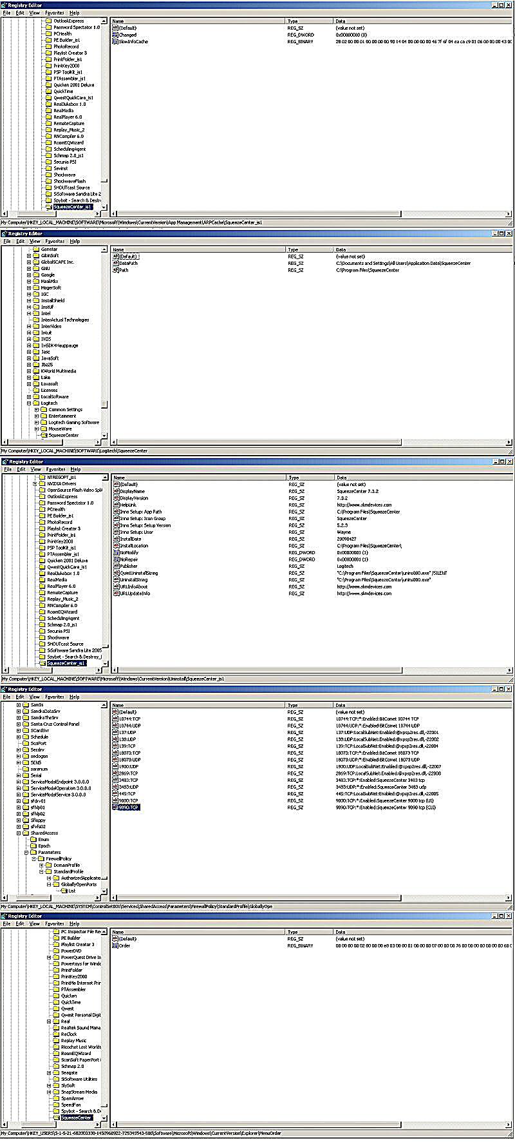Select the InterActual Technologies key
Screen dimensions: 515x1142
click(x=65, y=320)
